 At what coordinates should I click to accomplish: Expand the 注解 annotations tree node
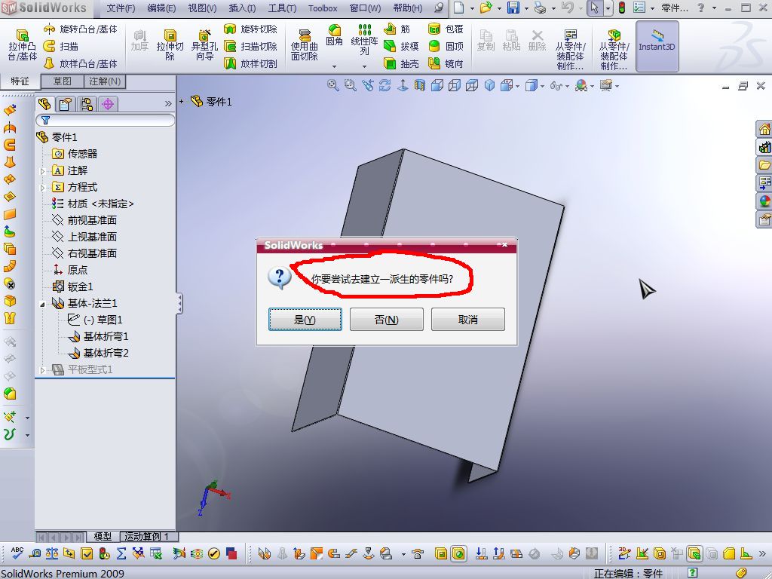pyautogui.click(x=43, y=171)
